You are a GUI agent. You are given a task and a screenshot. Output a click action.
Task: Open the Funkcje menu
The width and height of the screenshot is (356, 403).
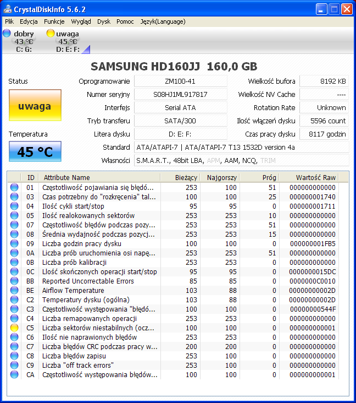(54, 21)
